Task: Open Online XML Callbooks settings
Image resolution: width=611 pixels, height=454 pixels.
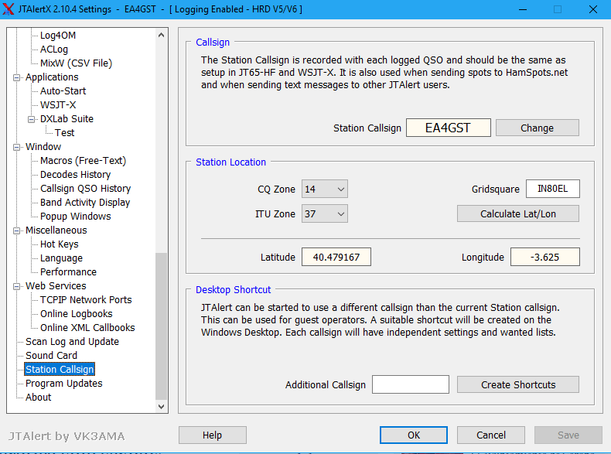Action: click(x=87, y=328)
